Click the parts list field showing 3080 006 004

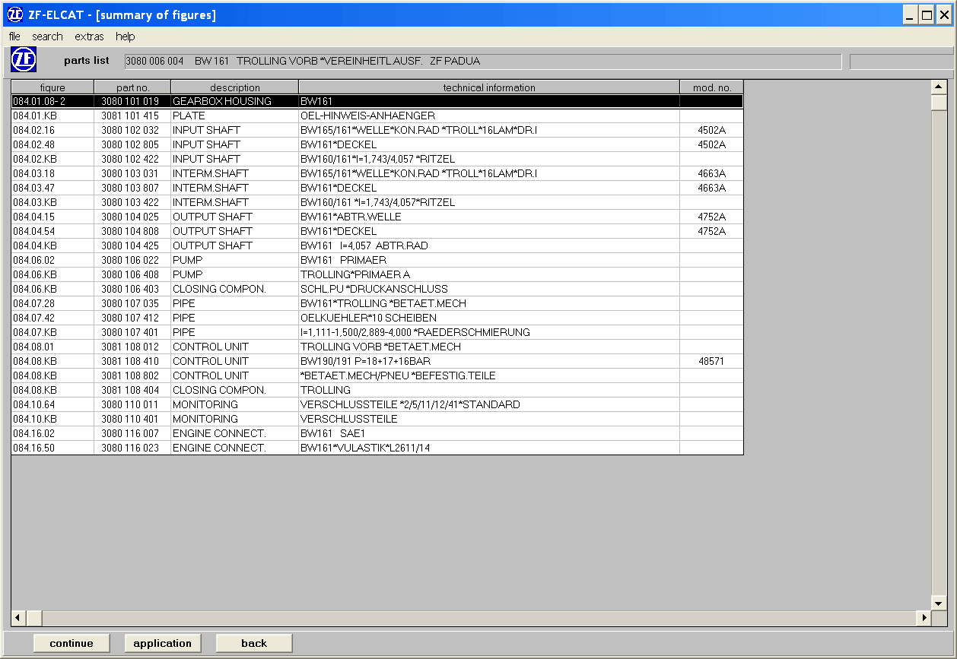pyautogui.click(x=482, y=61)
